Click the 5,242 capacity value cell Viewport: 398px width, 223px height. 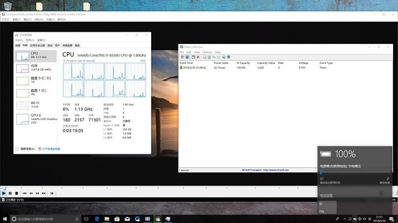click(261, 68)
